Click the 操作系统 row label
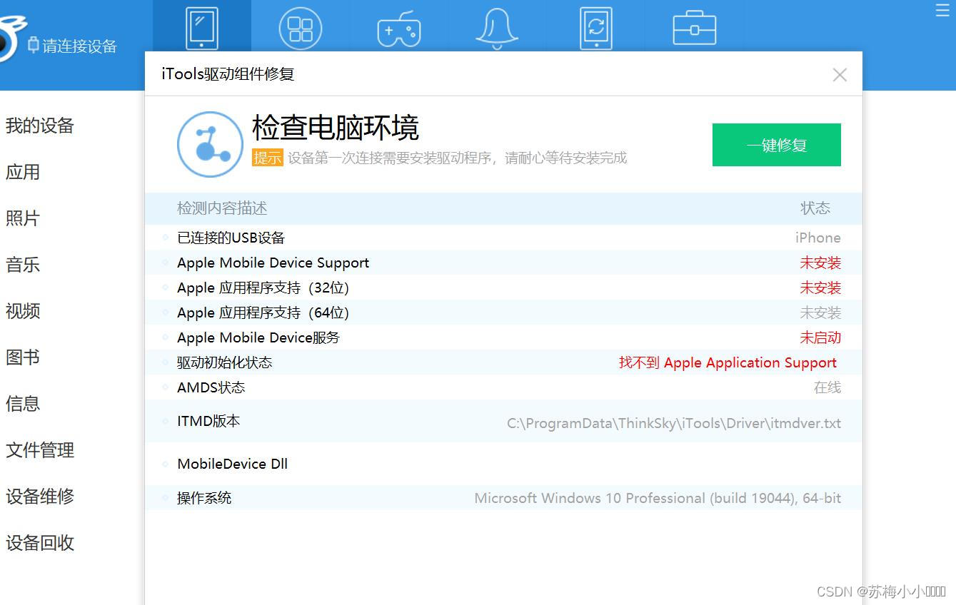This screenshot has width=956, height=605. pos(204,498)
